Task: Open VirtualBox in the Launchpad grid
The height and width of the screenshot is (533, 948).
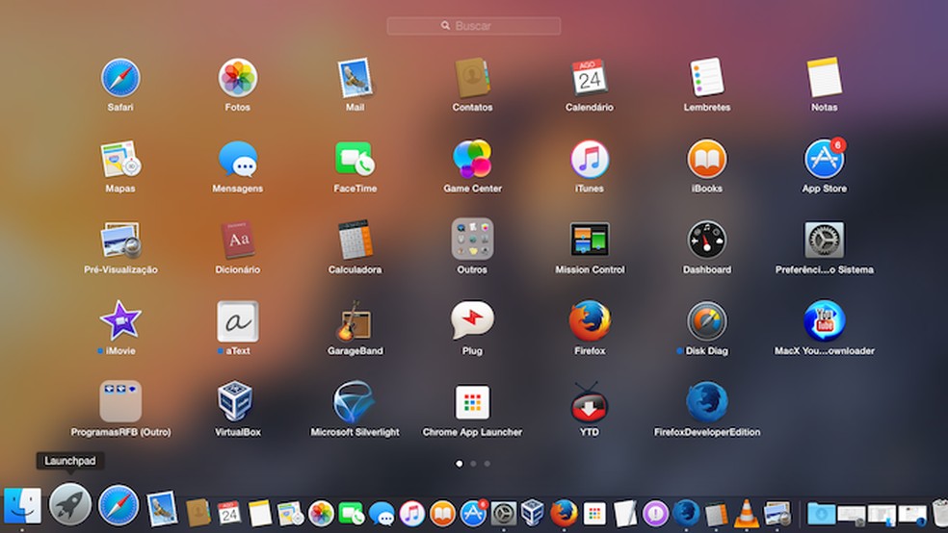Action: (x=235, y=401)
